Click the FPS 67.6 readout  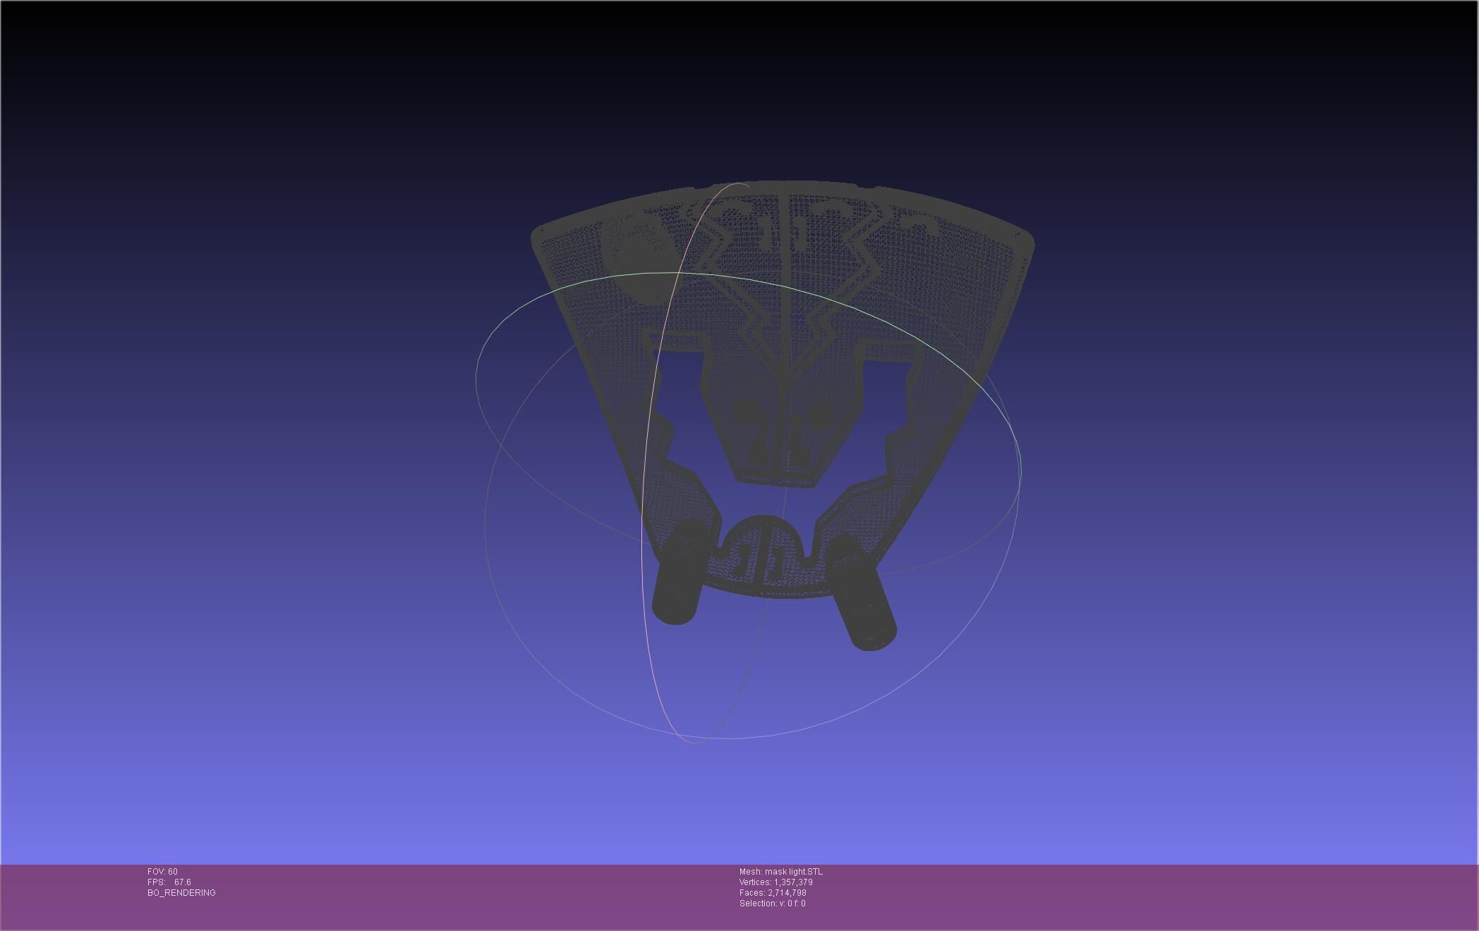point(169,882)
